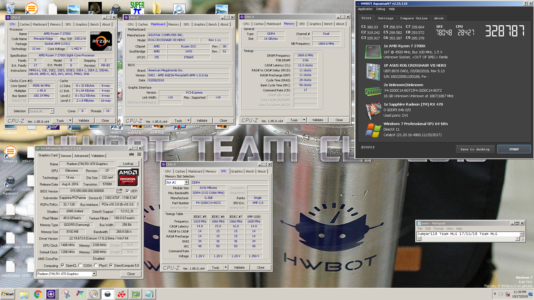The width and height of the screenshot is (534, 300).
Task: Expand the Tools arrow in CPU tab window
Action: [x=70, y=121]
